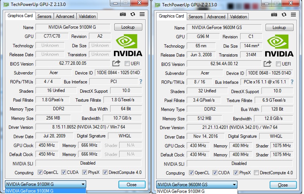Open GPU selector dropdown in right window

[197, 185]
